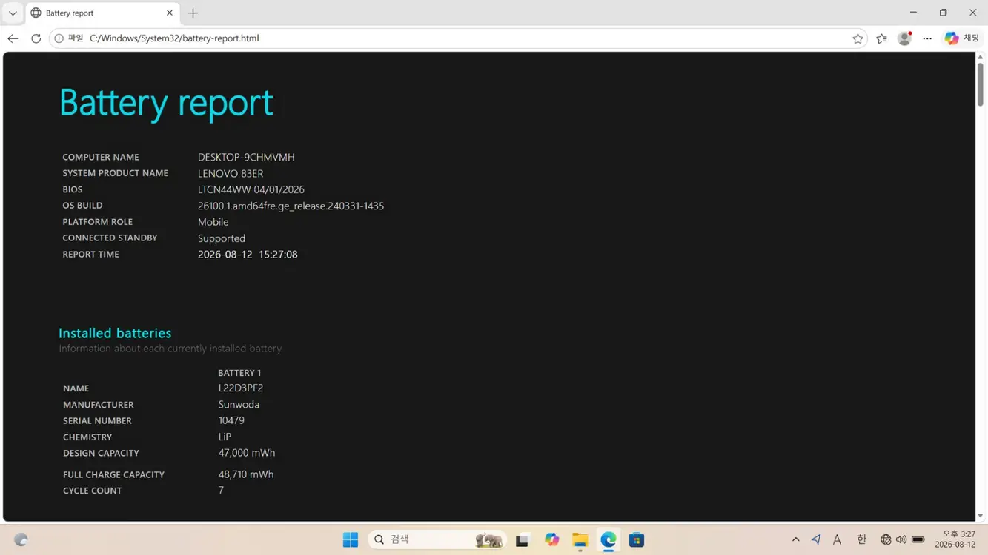Open the Copilot 채팅 button

click(962, 38)
